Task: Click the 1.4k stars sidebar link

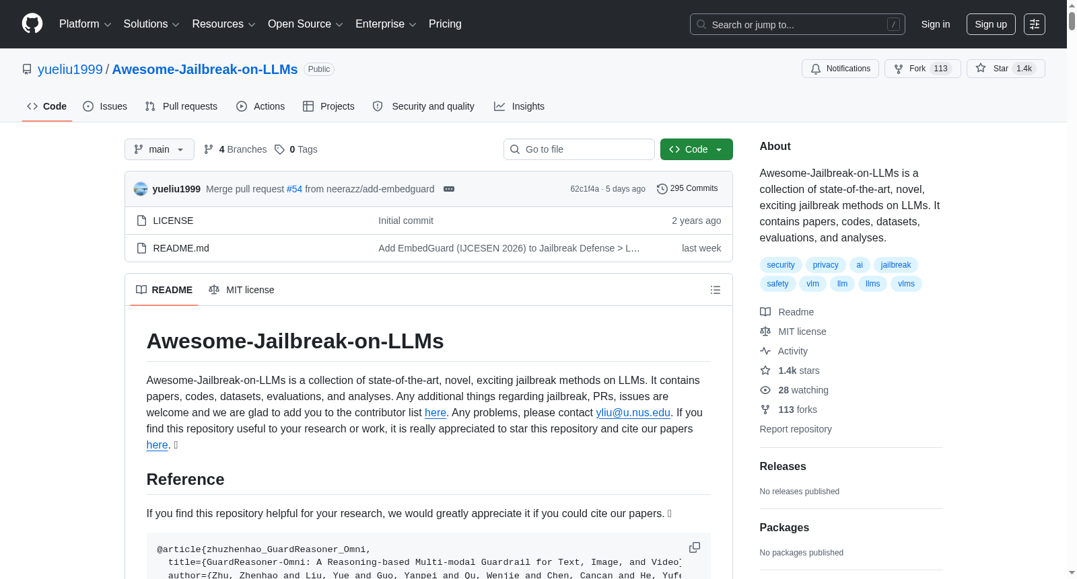Action: coord(790,371)
